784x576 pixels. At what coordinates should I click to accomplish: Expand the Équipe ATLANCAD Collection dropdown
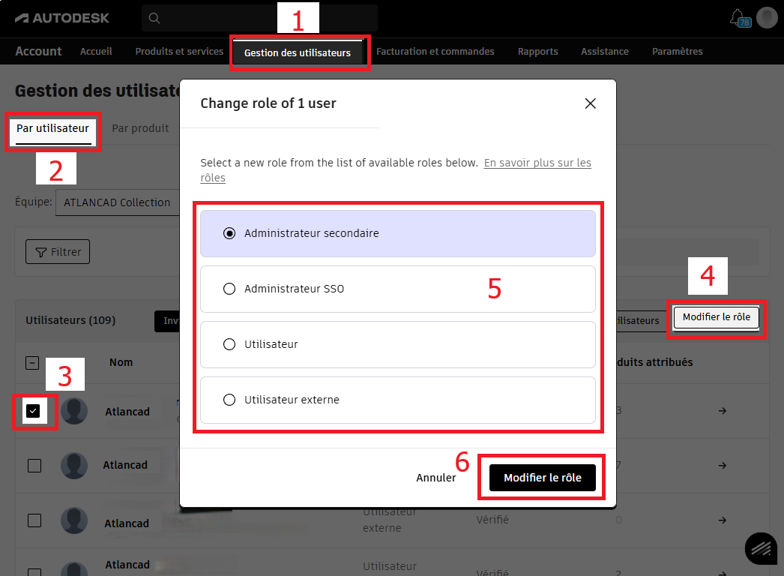click(117, 202)
